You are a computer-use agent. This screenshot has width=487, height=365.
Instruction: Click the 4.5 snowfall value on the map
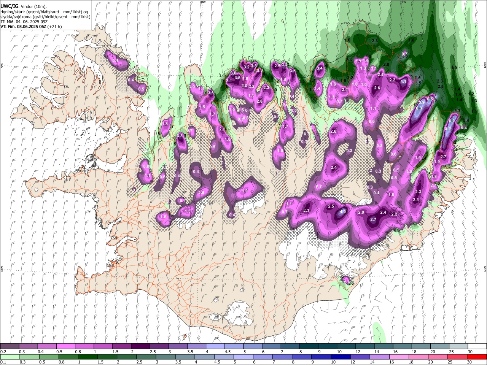click(x=343, y=211)
